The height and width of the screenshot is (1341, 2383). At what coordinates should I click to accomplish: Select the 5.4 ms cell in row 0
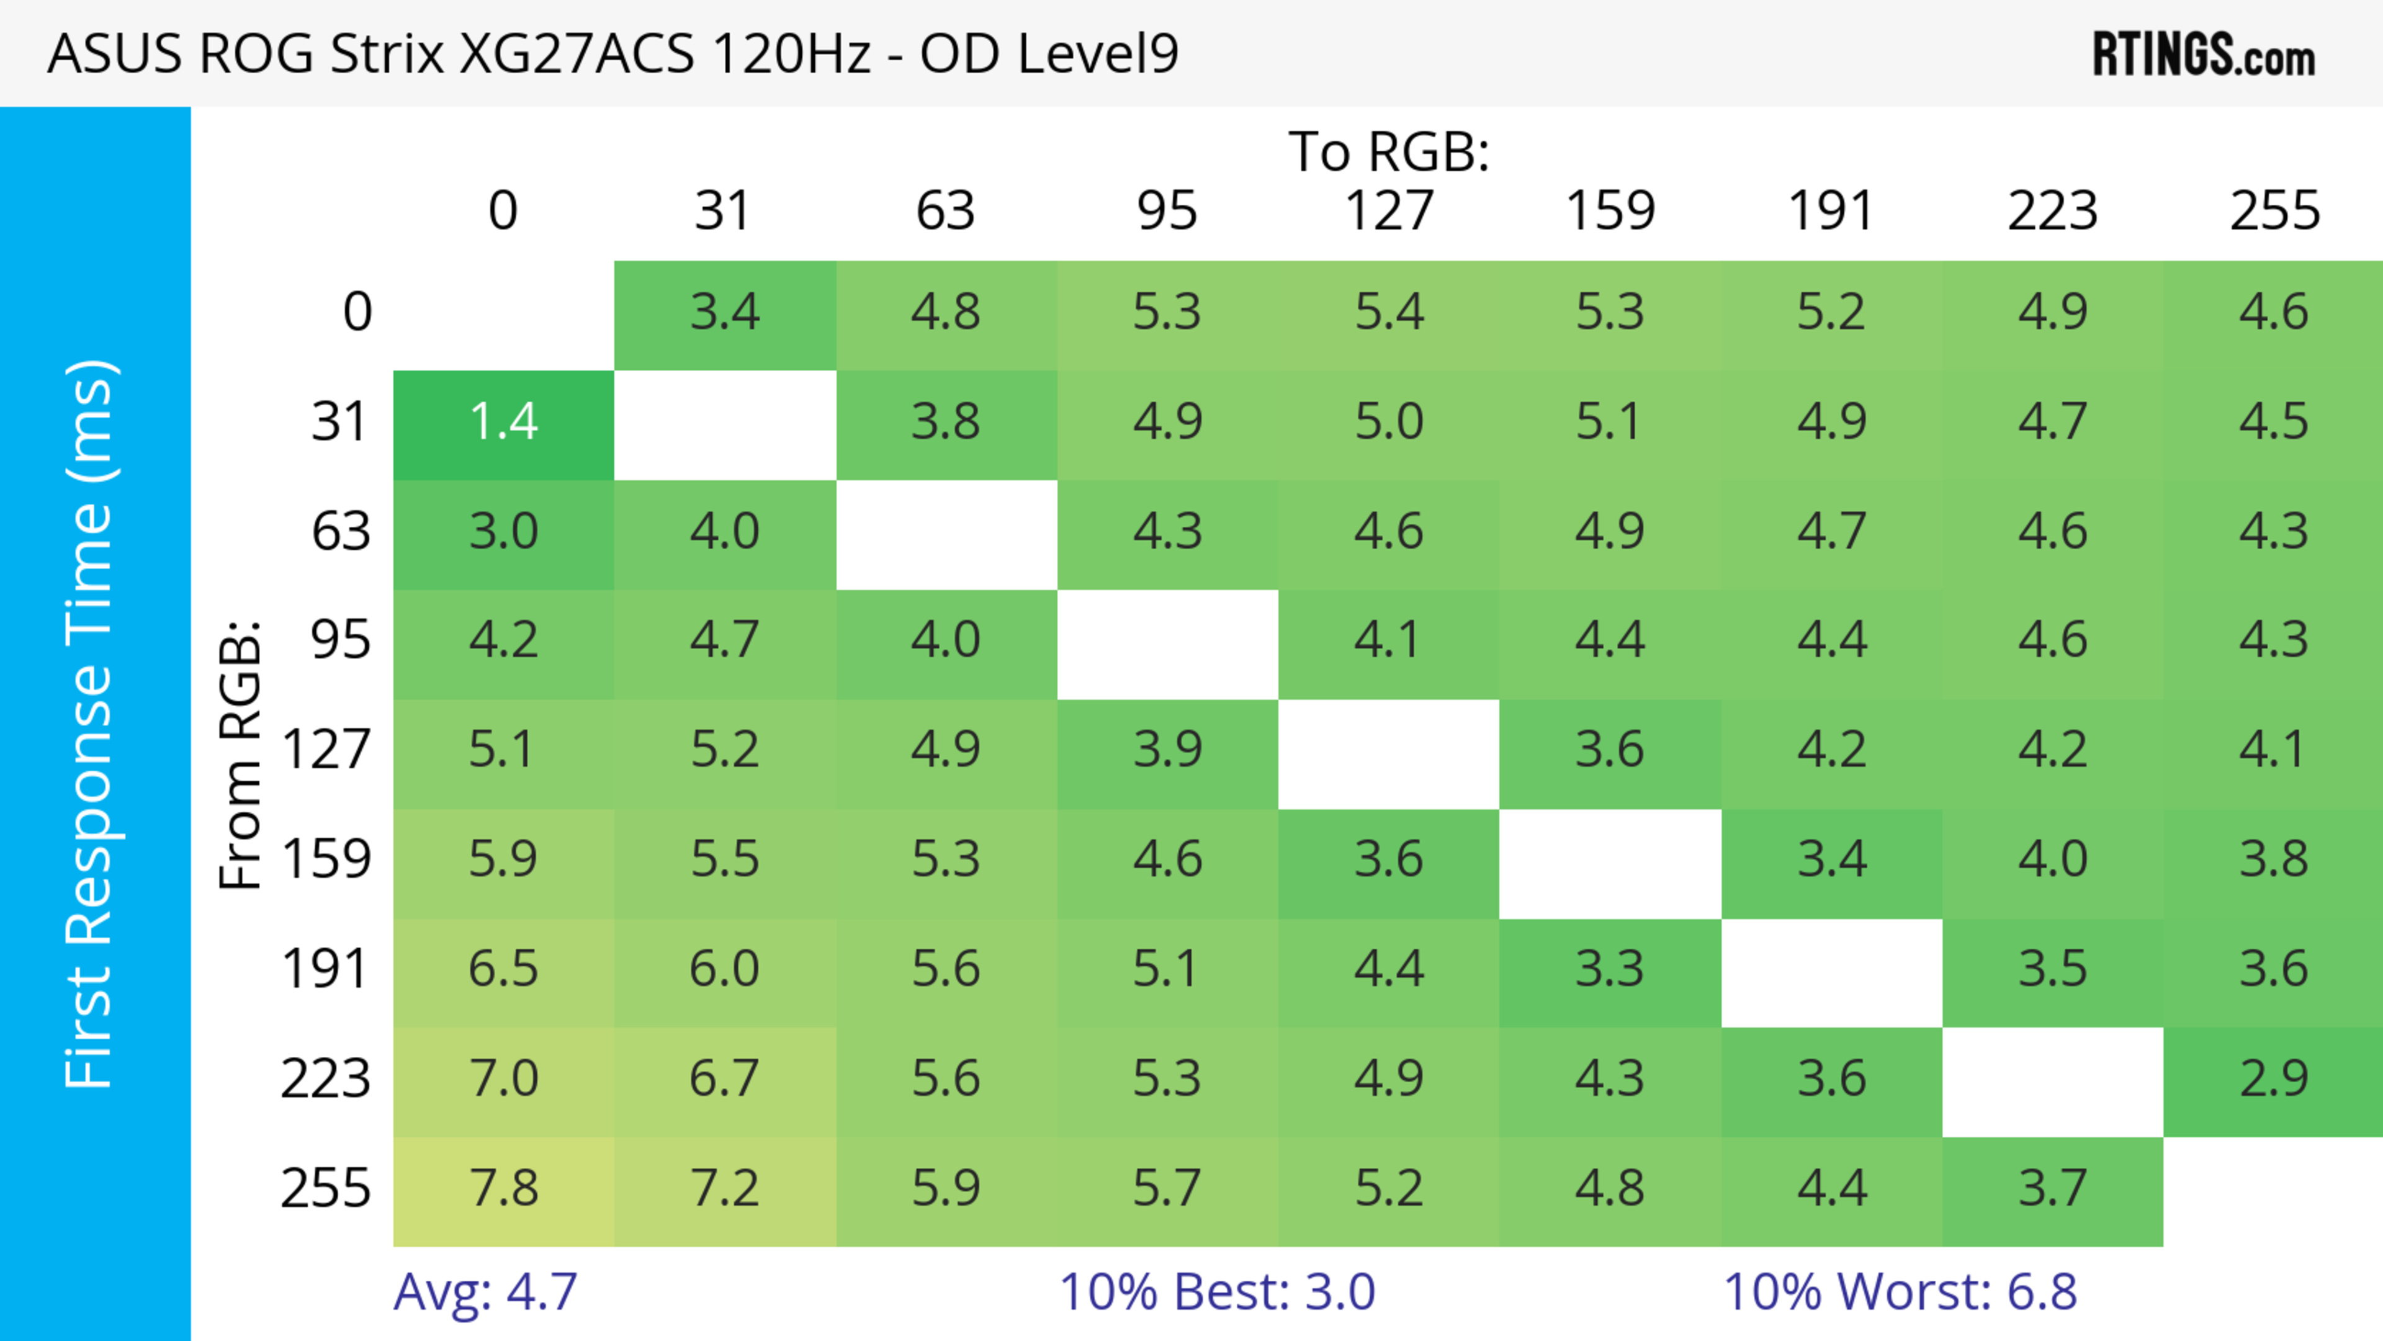pyautogui.click(x=1389, y=313)
